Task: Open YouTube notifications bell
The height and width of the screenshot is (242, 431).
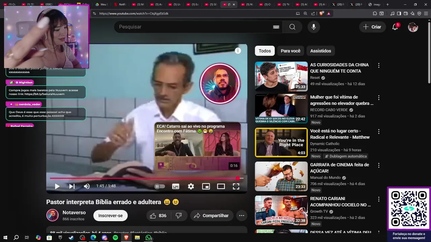Action: [395, 27]
